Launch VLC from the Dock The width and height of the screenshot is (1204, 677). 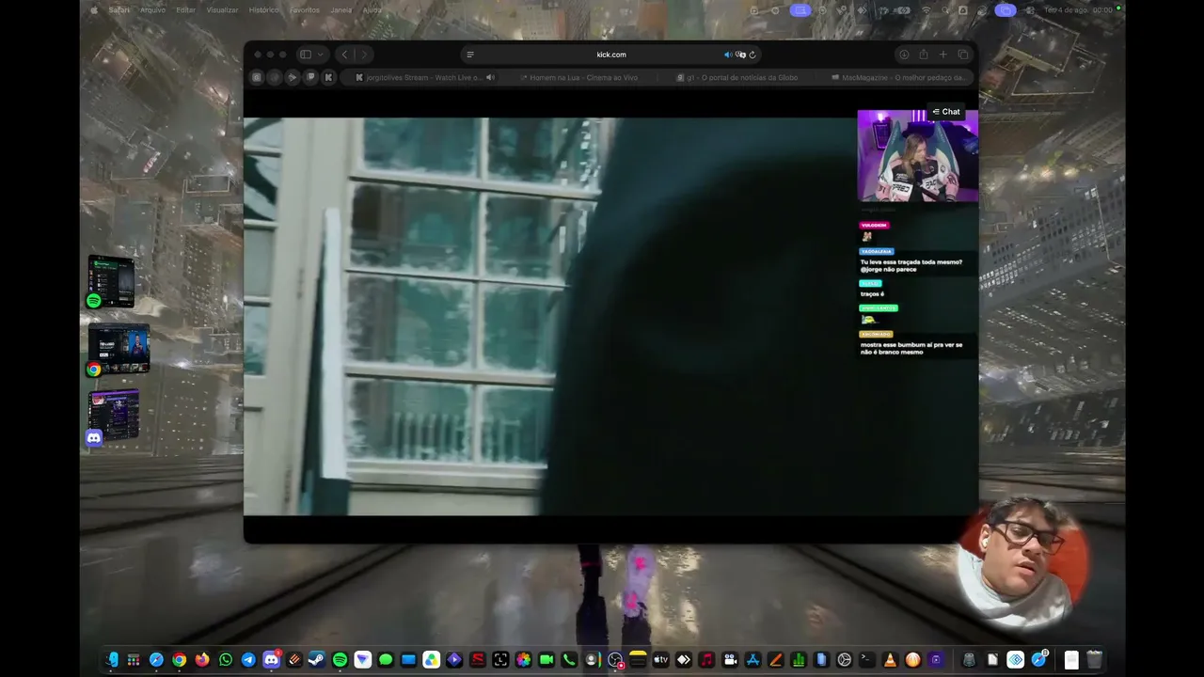pyautogui.click(x=890, y=660)
